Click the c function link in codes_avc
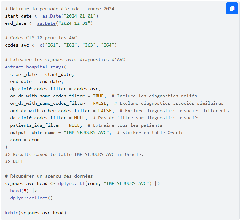241x221 pixels. 41,45
